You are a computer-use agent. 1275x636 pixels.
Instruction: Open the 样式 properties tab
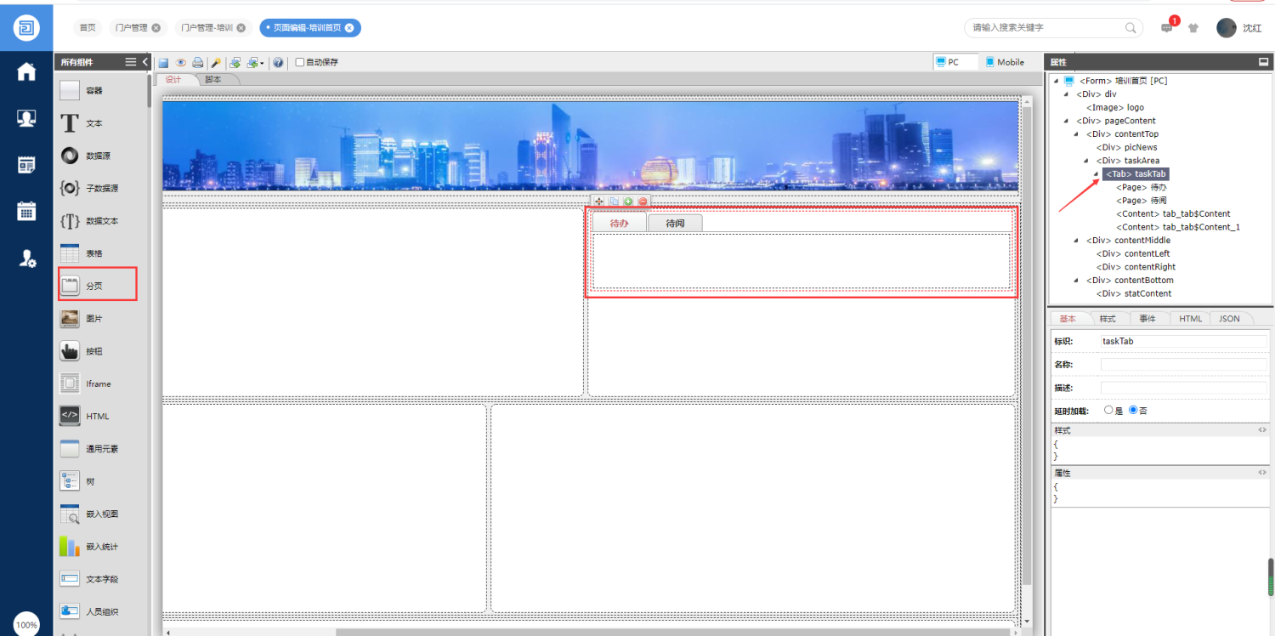(x=1108, y=319)
